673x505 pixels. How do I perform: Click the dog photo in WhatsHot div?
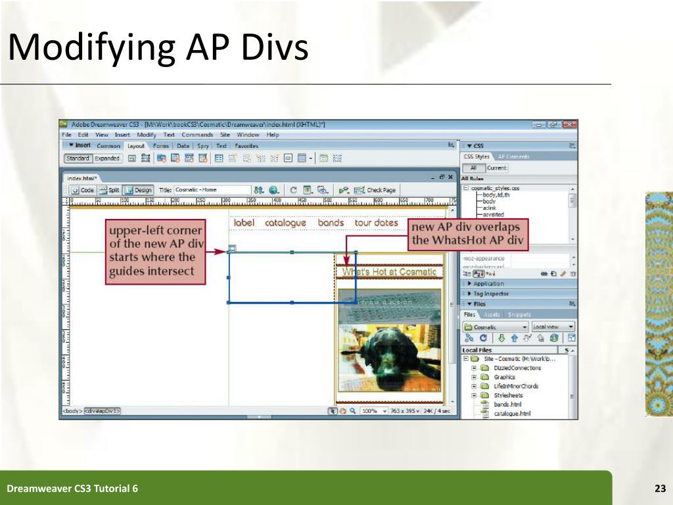[x=390, y=341]
